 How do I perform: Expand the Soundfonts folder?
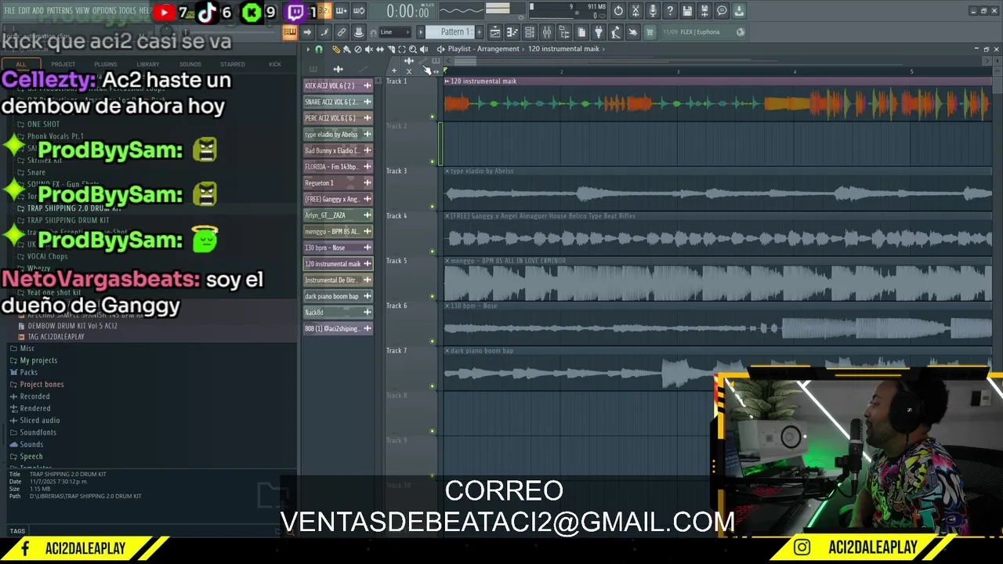[x=38, y=432]
